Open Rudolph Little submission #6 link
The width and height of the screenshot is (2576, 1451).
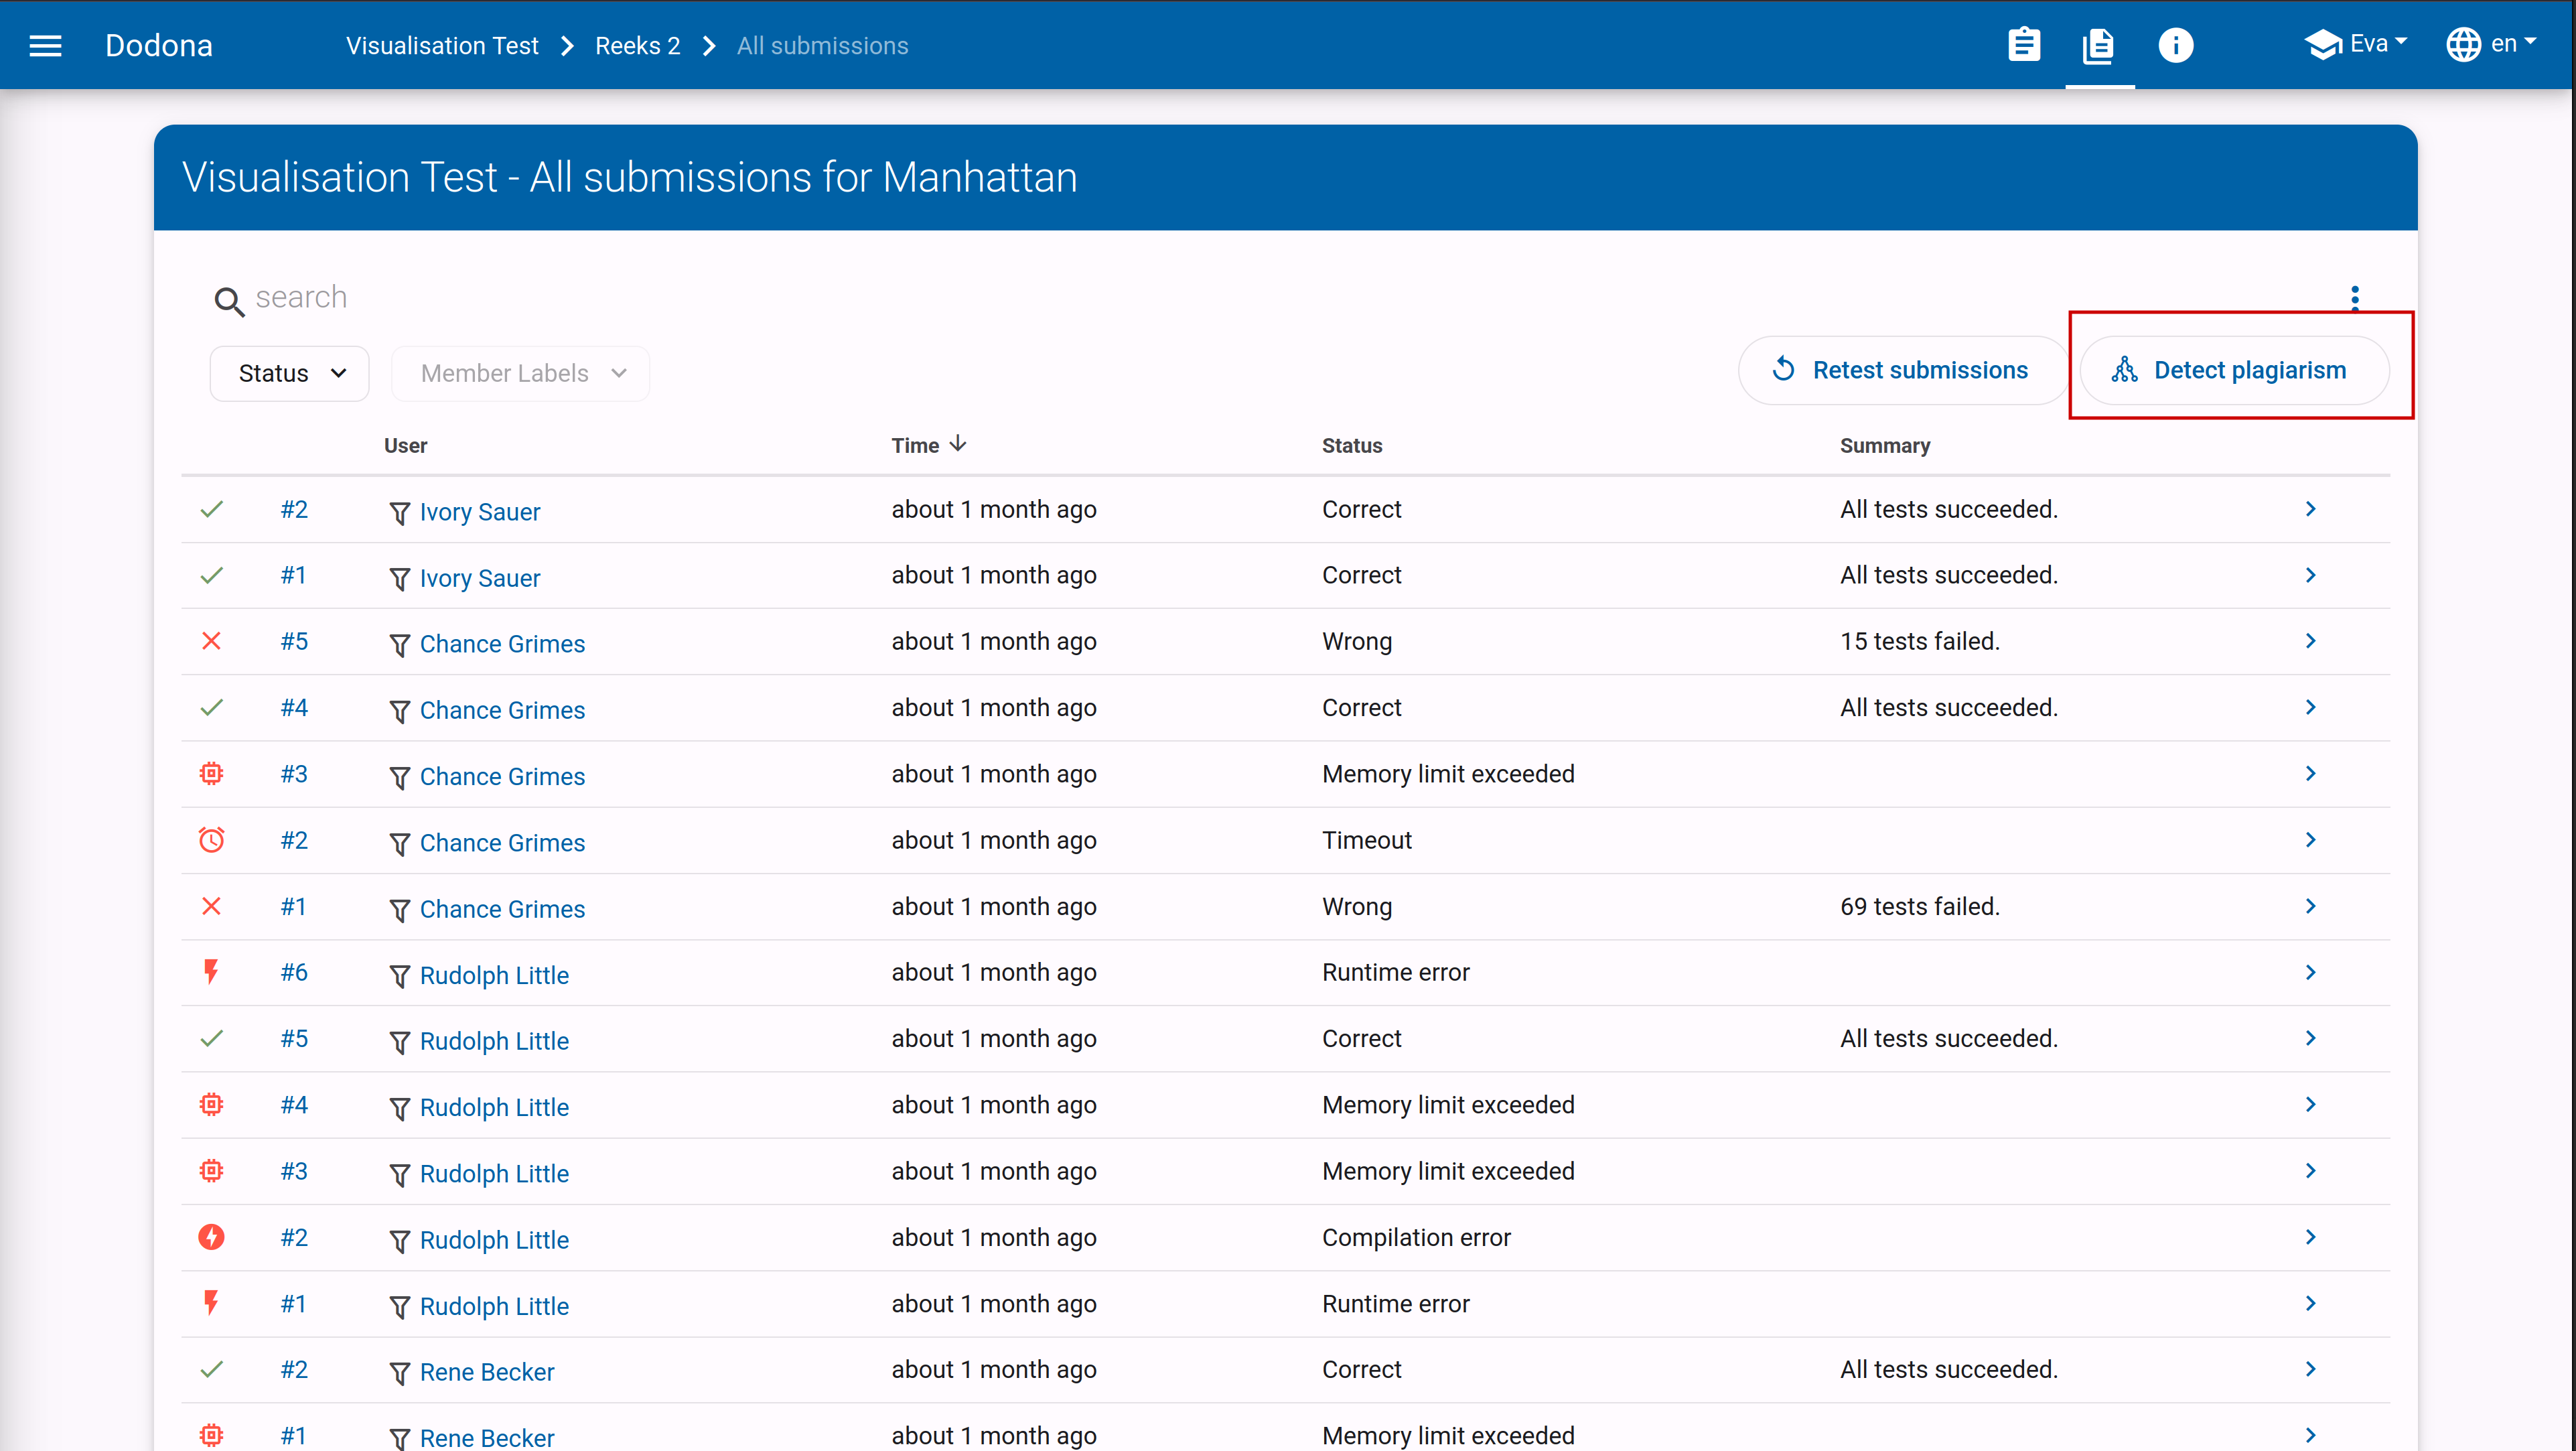click(x=294, y=972)
